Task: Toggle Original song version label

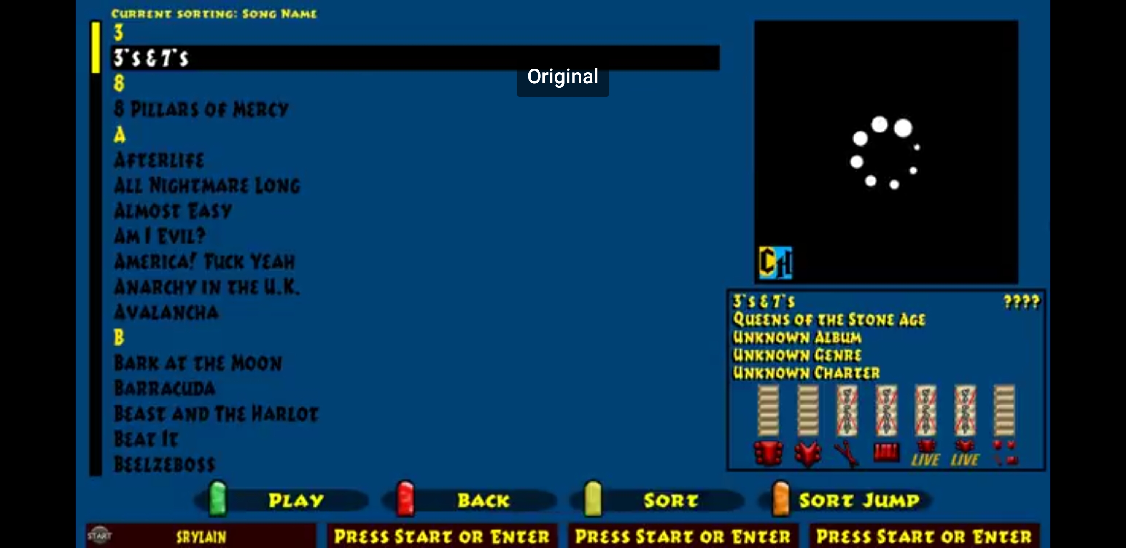Action: (x=563, y=76)
